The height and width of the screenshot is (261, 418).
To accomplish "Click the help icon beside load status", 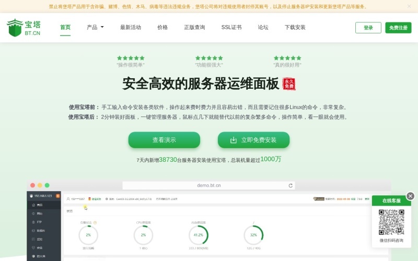I will 95,222.
